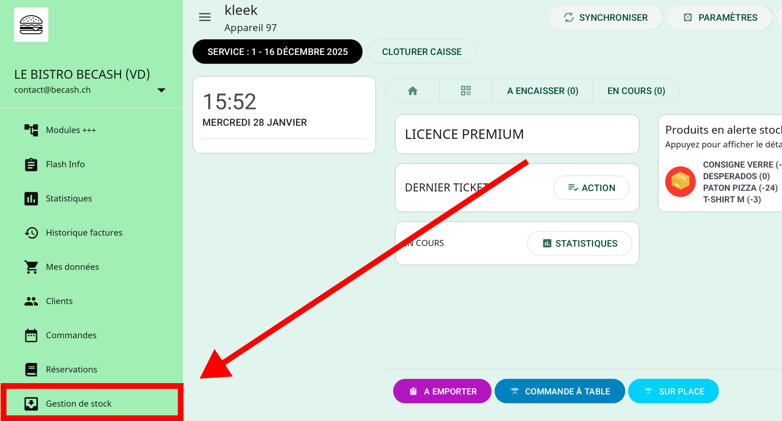
Task: Click the Commandes calendar icon
Action: [x=31, y=335]
